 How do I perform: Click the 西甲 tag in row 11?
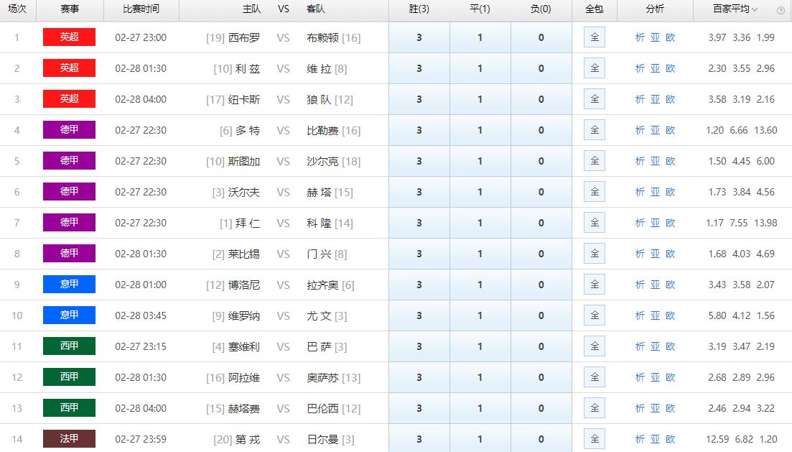pos(69,346)
